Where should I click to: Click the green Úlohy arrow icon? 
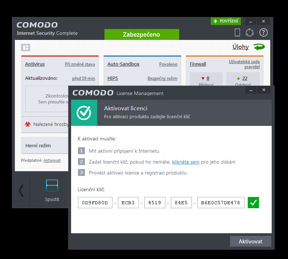coord(259,47)
